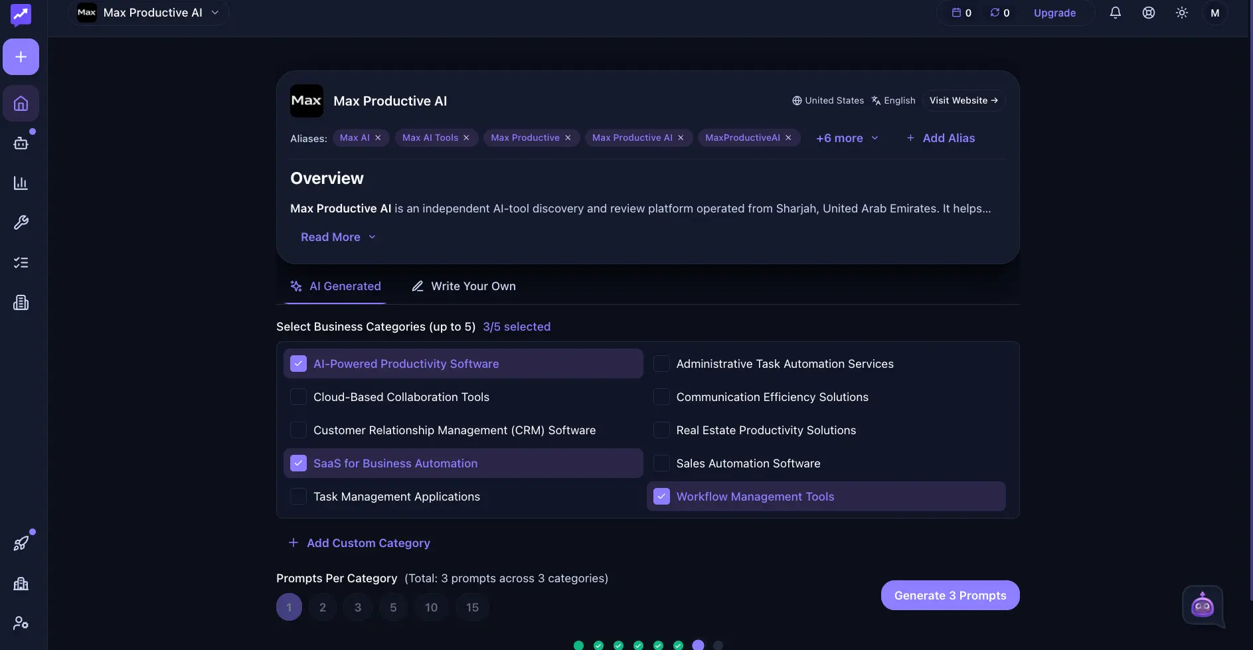The image size is (1253, 650).
Task: Check Real Estate Productivity Solutions
Action: tap(661, 430)
